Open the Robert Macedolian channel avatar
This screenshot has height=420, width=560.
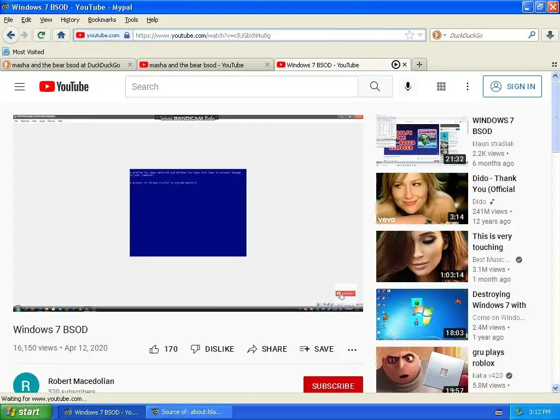(x=26, y=383)
